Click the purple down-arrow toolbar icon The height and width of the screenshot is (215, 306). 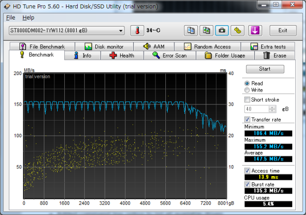pyautogui.click(x=255, y=31)
